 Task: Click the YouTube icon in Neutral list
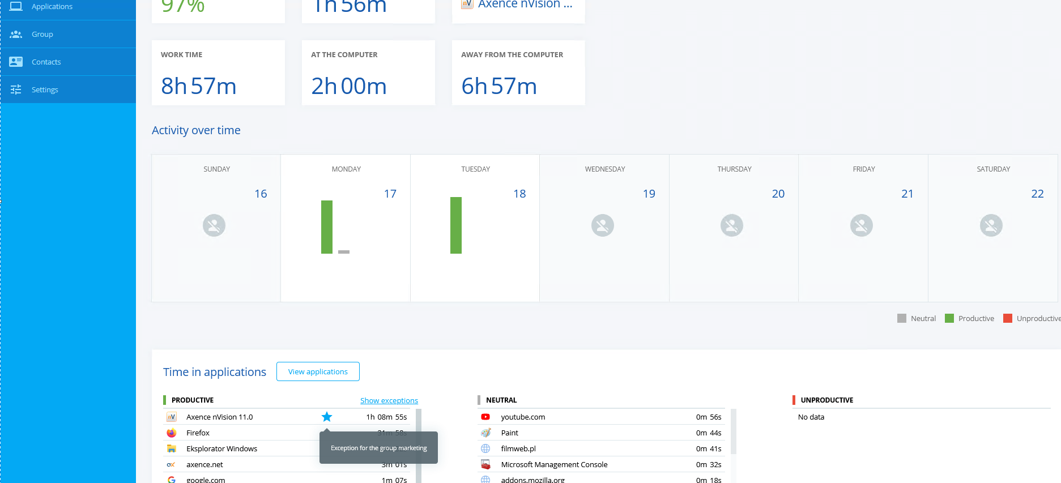click(x=485, y=417)
